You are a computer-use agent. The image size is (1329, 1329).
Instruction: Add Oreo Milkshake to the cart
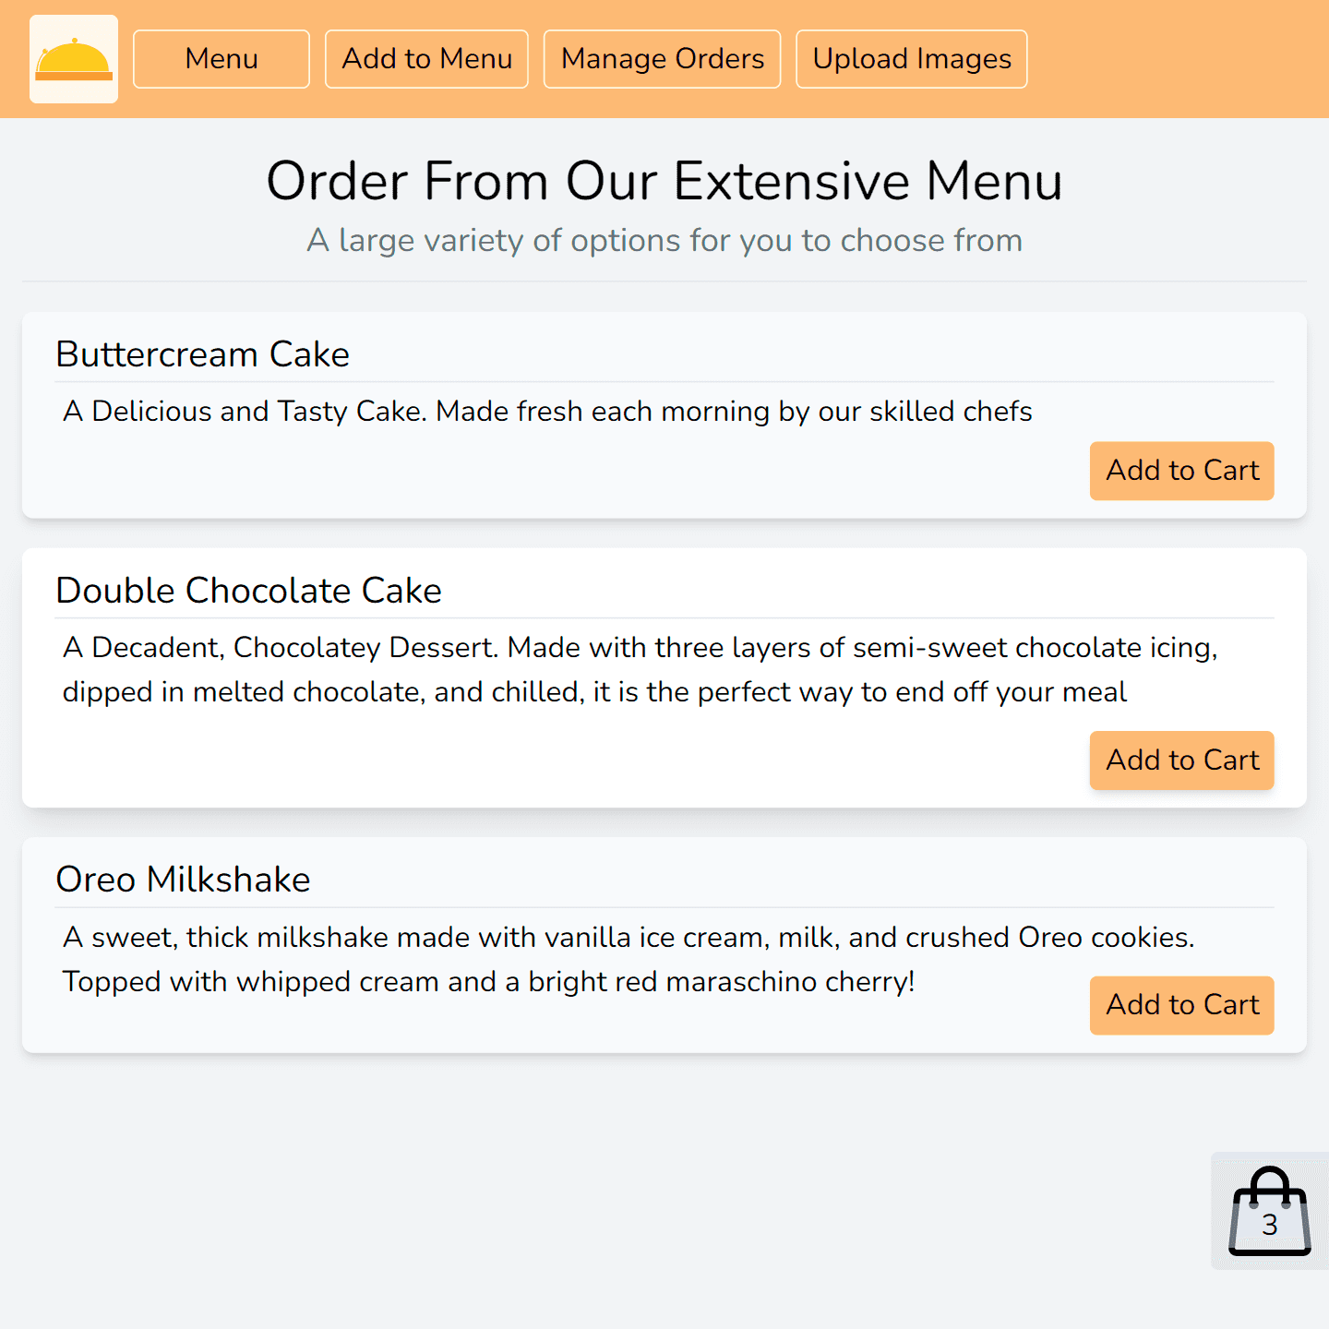[1182, 1005]
